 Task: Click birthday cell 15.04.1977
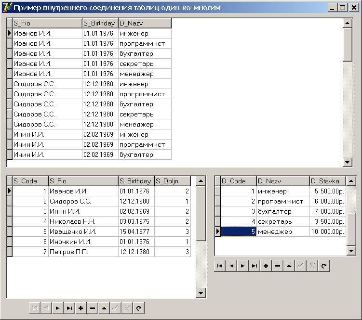136,232
